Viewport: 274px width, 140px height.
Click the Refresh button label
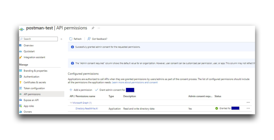point(78,39)
